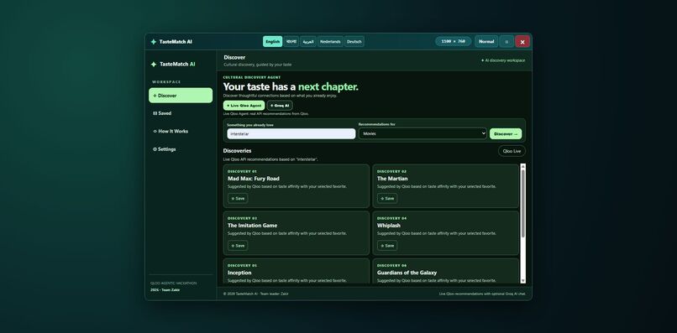
Task: Switch interface language to Nederlands
Action: tap(330, 42)
